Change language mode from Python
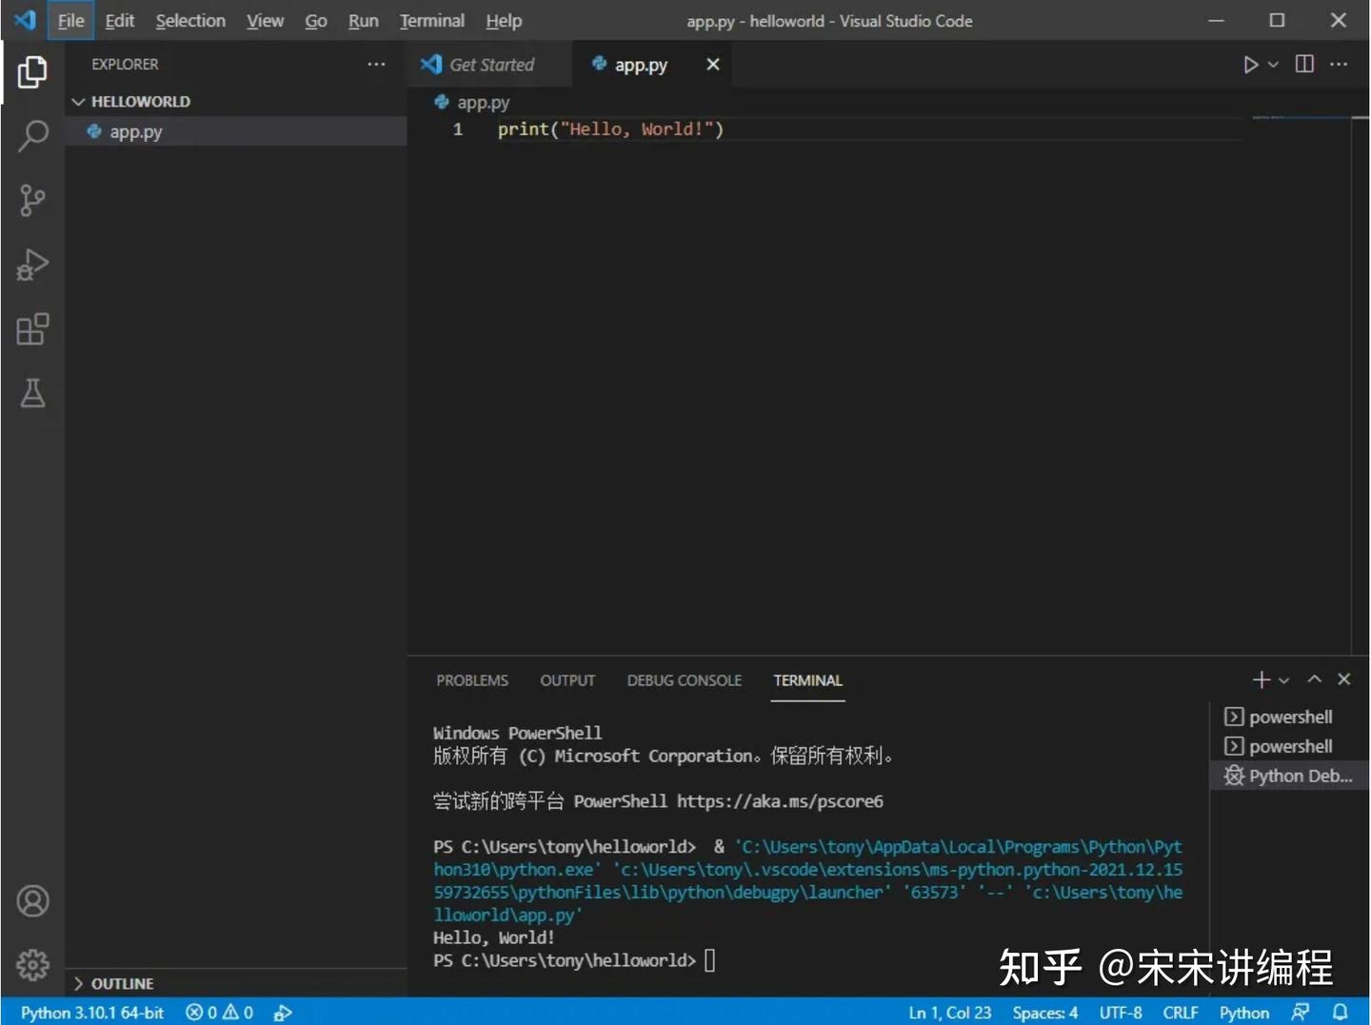 (1243, 1013)
